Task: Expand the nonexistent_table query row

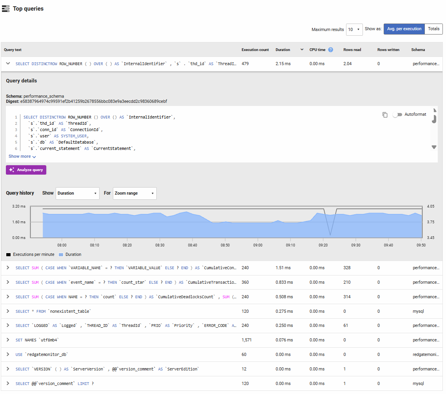Action: [8, 311]
